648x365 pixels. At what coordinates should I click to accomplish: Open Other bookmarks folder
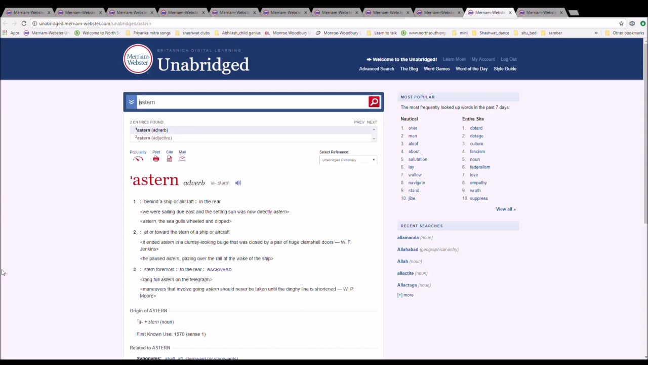[624, 33]
